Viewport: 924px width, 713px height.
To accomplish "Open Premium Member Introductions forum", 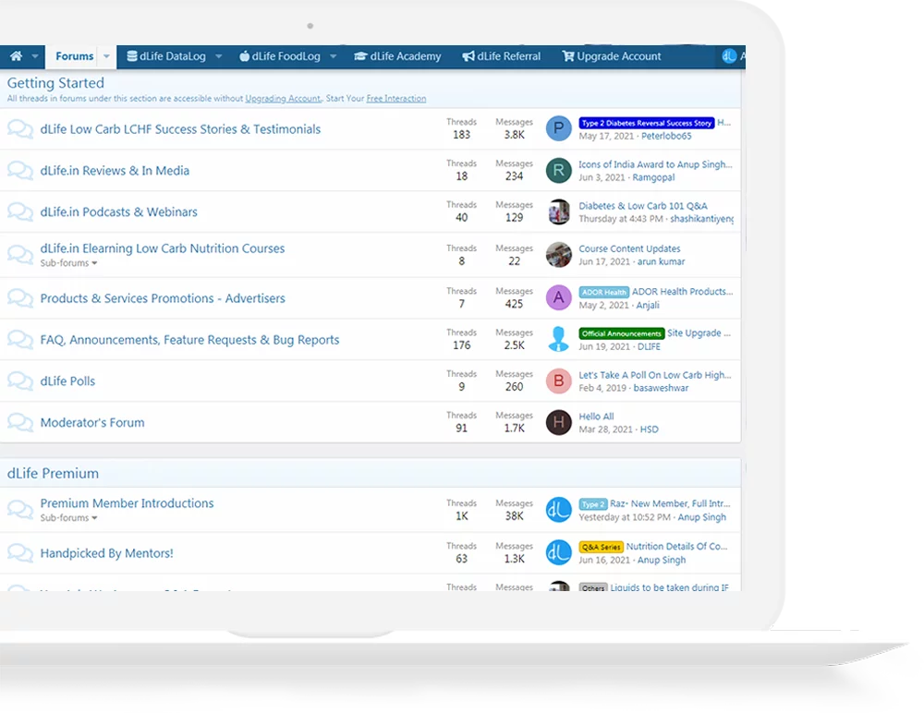I will point(127,502).
